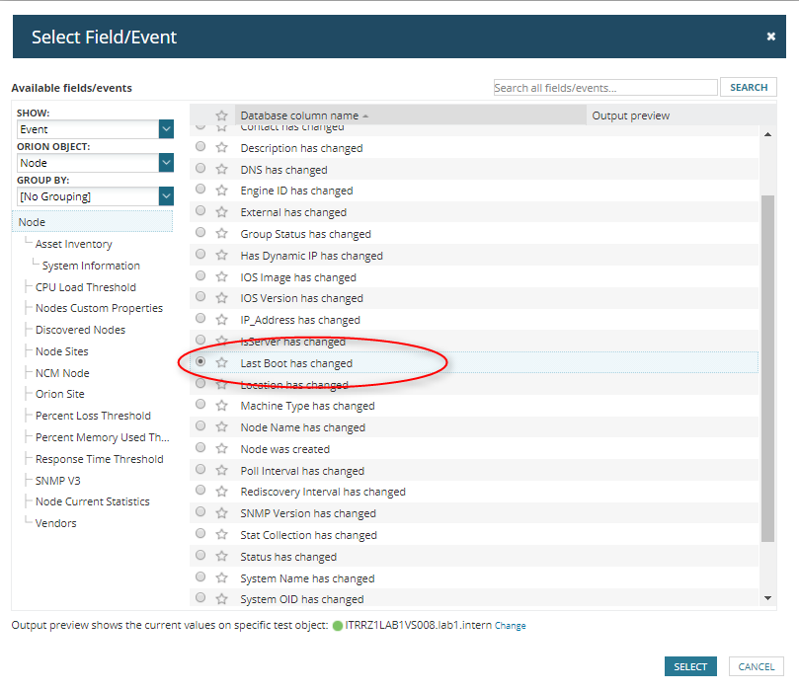Click the Change test object link
799x691 pixels.
(x=510, y=626)
